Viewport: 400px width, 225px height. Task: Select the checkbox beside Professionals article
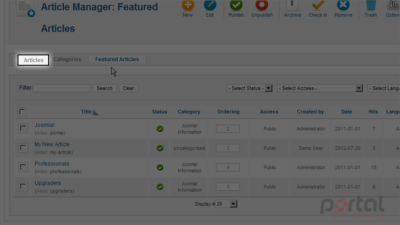(x=23, y=167)
